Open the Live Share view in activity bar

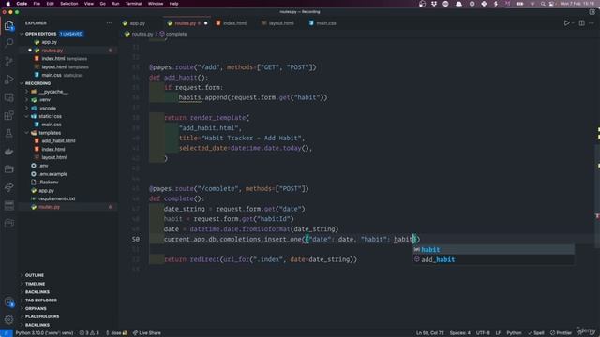8,187
